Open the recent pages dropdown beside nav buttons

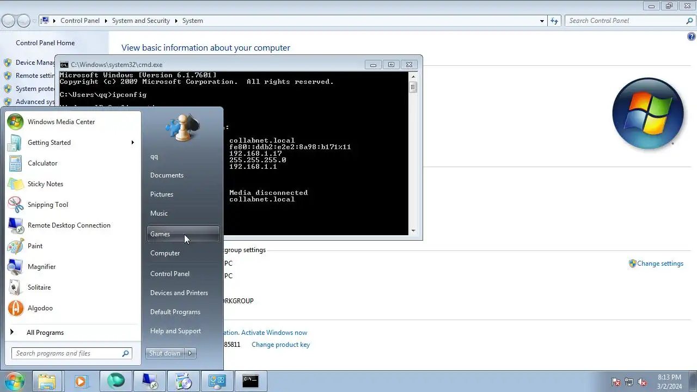34,21
